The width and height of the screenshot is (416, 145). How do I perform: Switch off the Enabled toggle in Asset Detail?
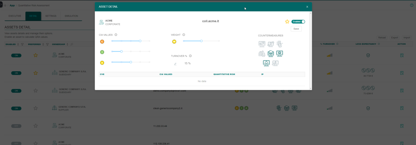coord(298,22)
